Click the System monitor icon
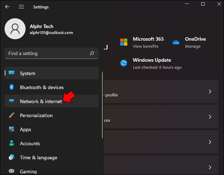This screenshot has width=224, height=175. coord(12,73)
